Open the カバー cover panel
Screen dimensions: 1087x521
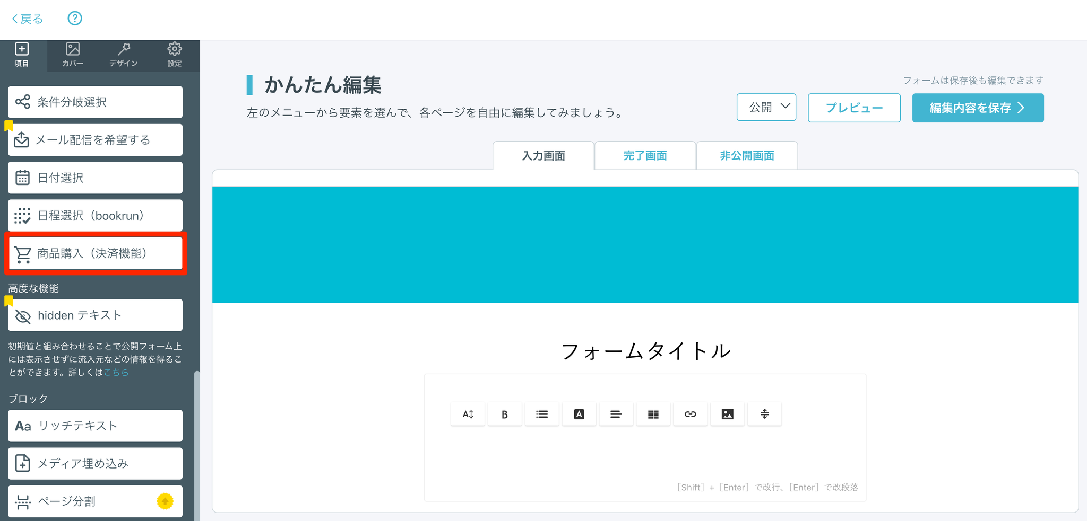pyautogui.click(x=73, y=55)
